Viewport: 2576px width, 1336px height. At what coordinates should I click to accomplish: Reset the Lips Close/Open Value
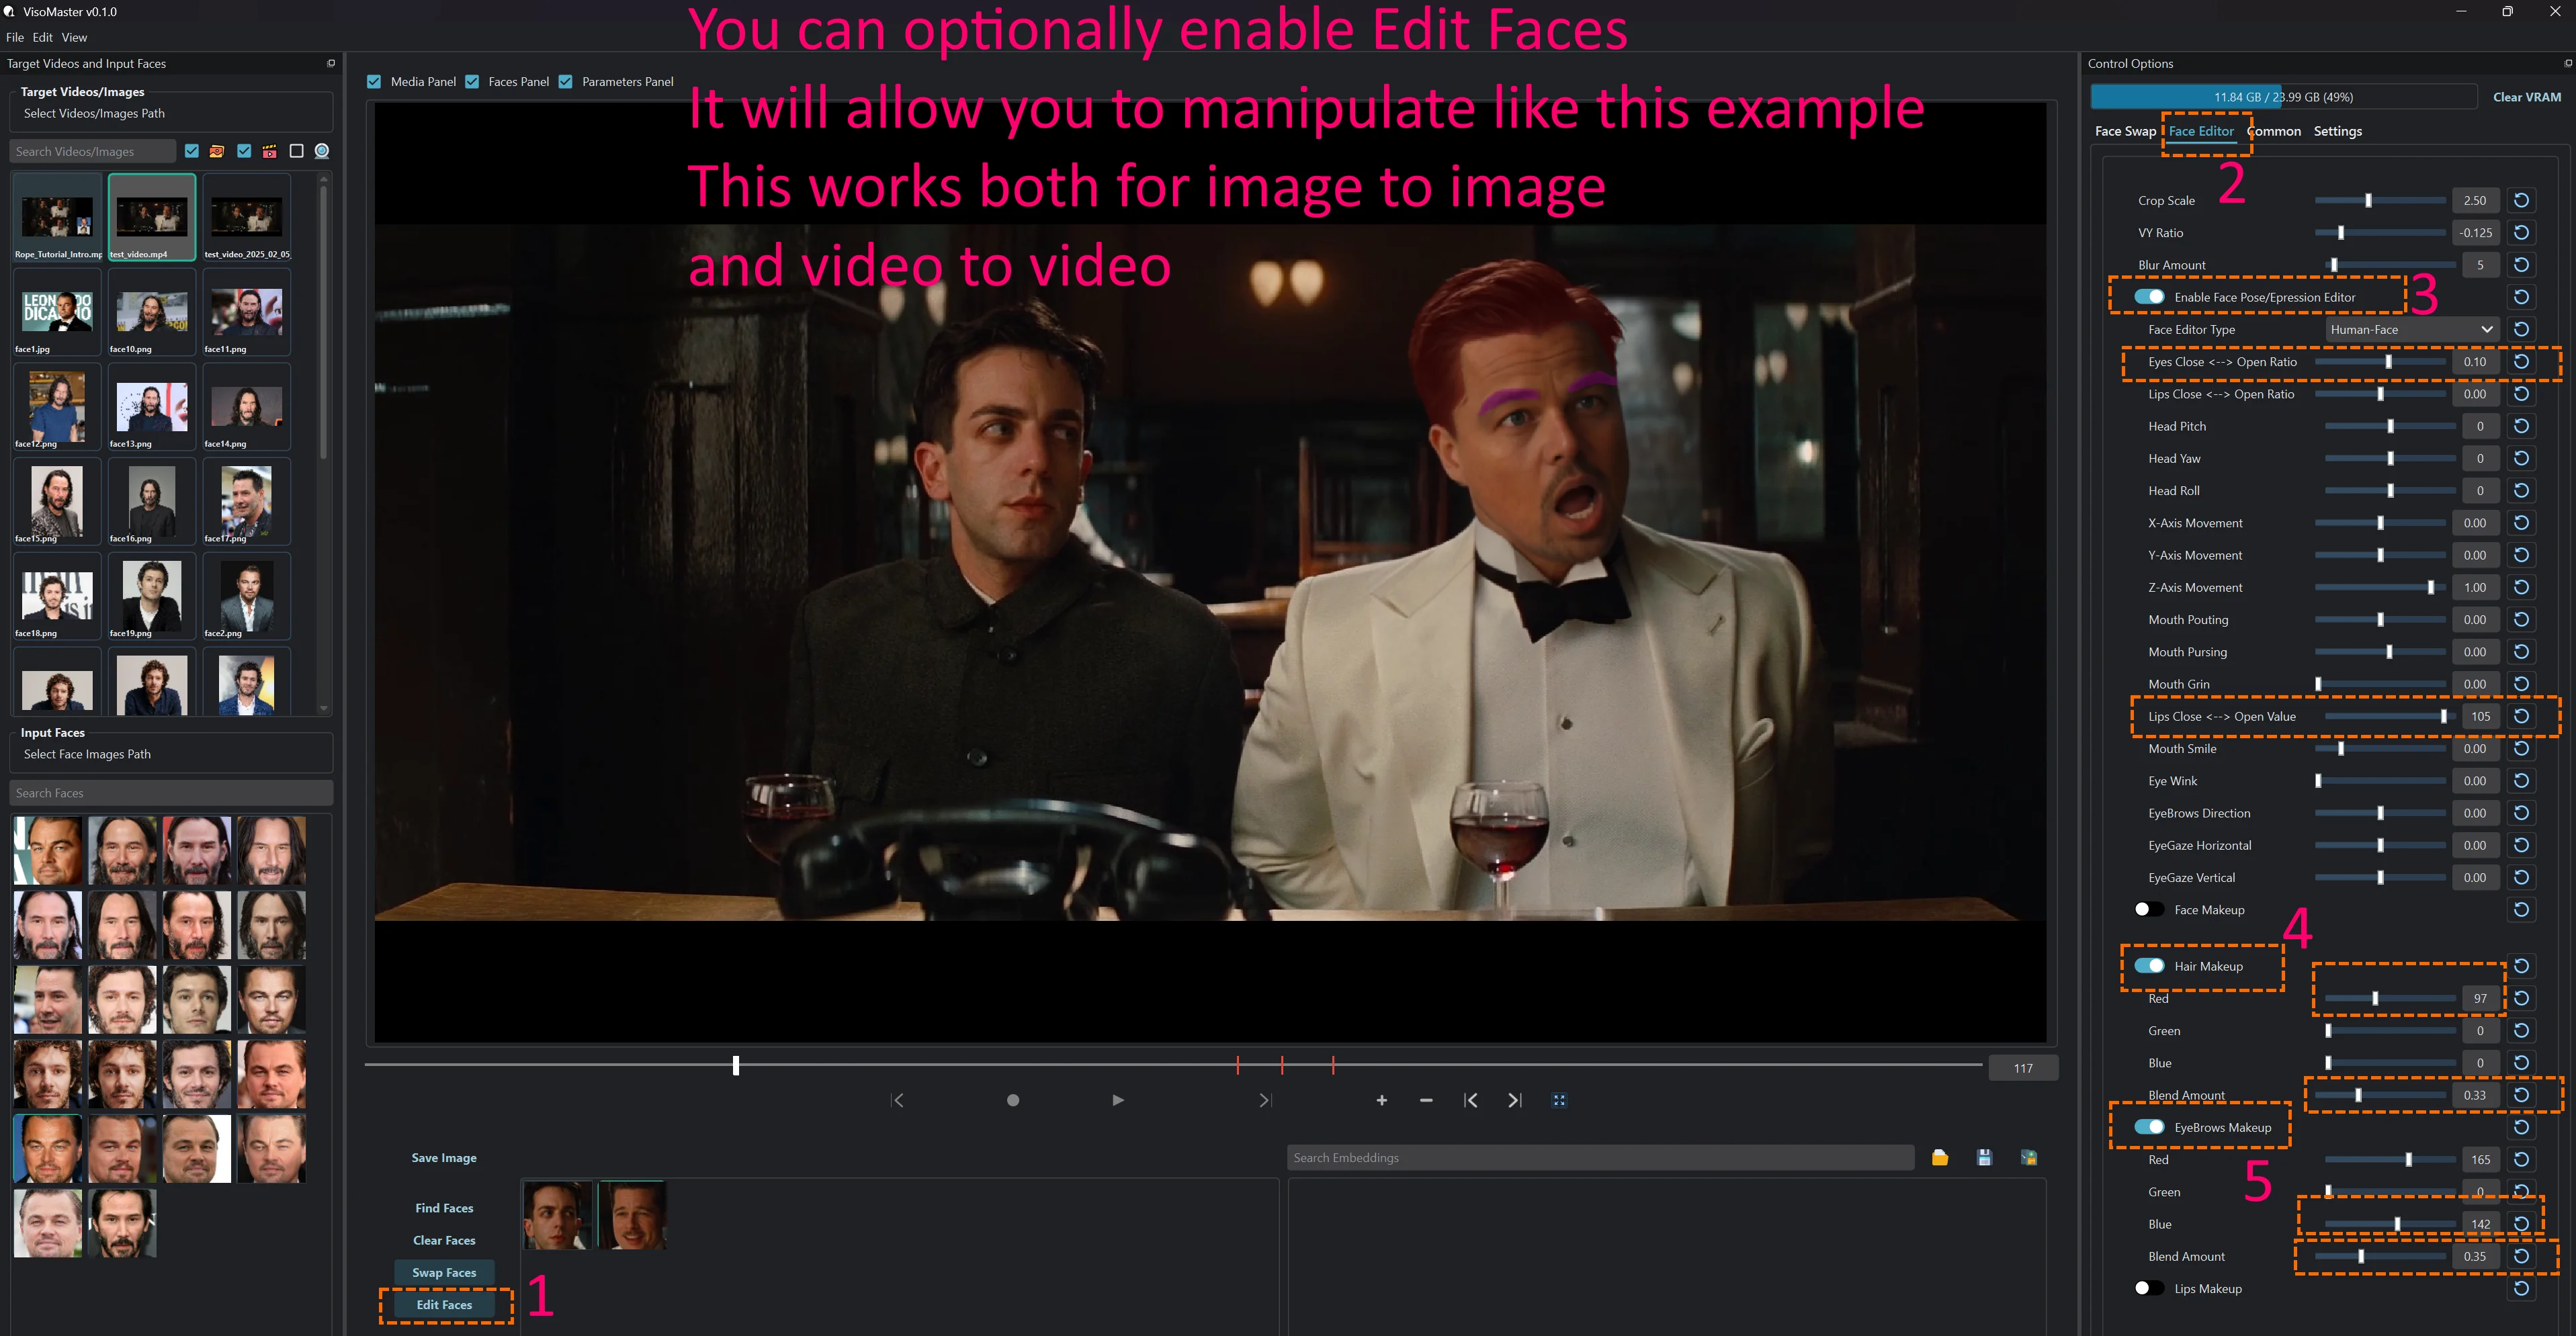coord(2522,716)
